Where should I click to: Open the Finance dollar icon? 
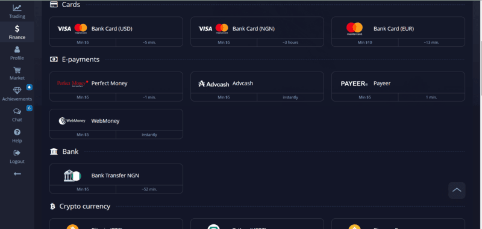(17, 29)
